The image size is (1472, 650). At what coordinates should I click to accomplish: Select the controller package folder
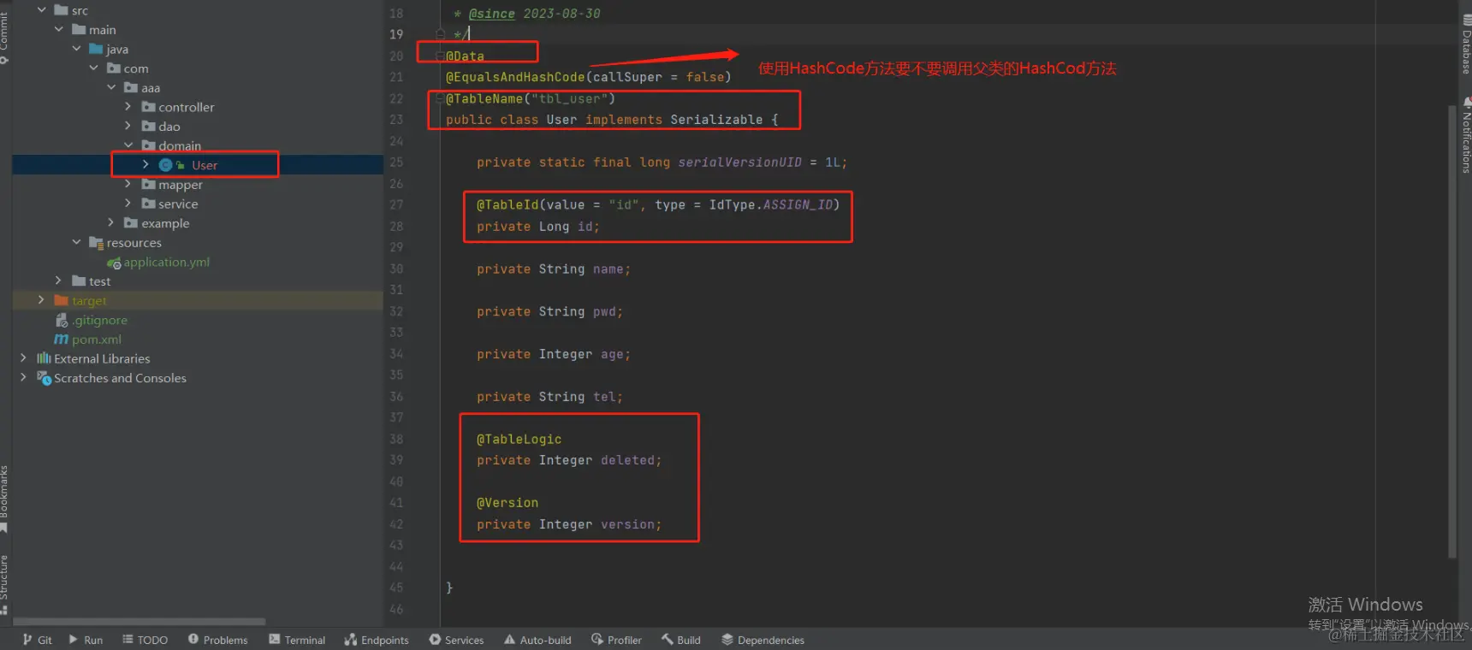pyautogui.click(x=186, y=107)
